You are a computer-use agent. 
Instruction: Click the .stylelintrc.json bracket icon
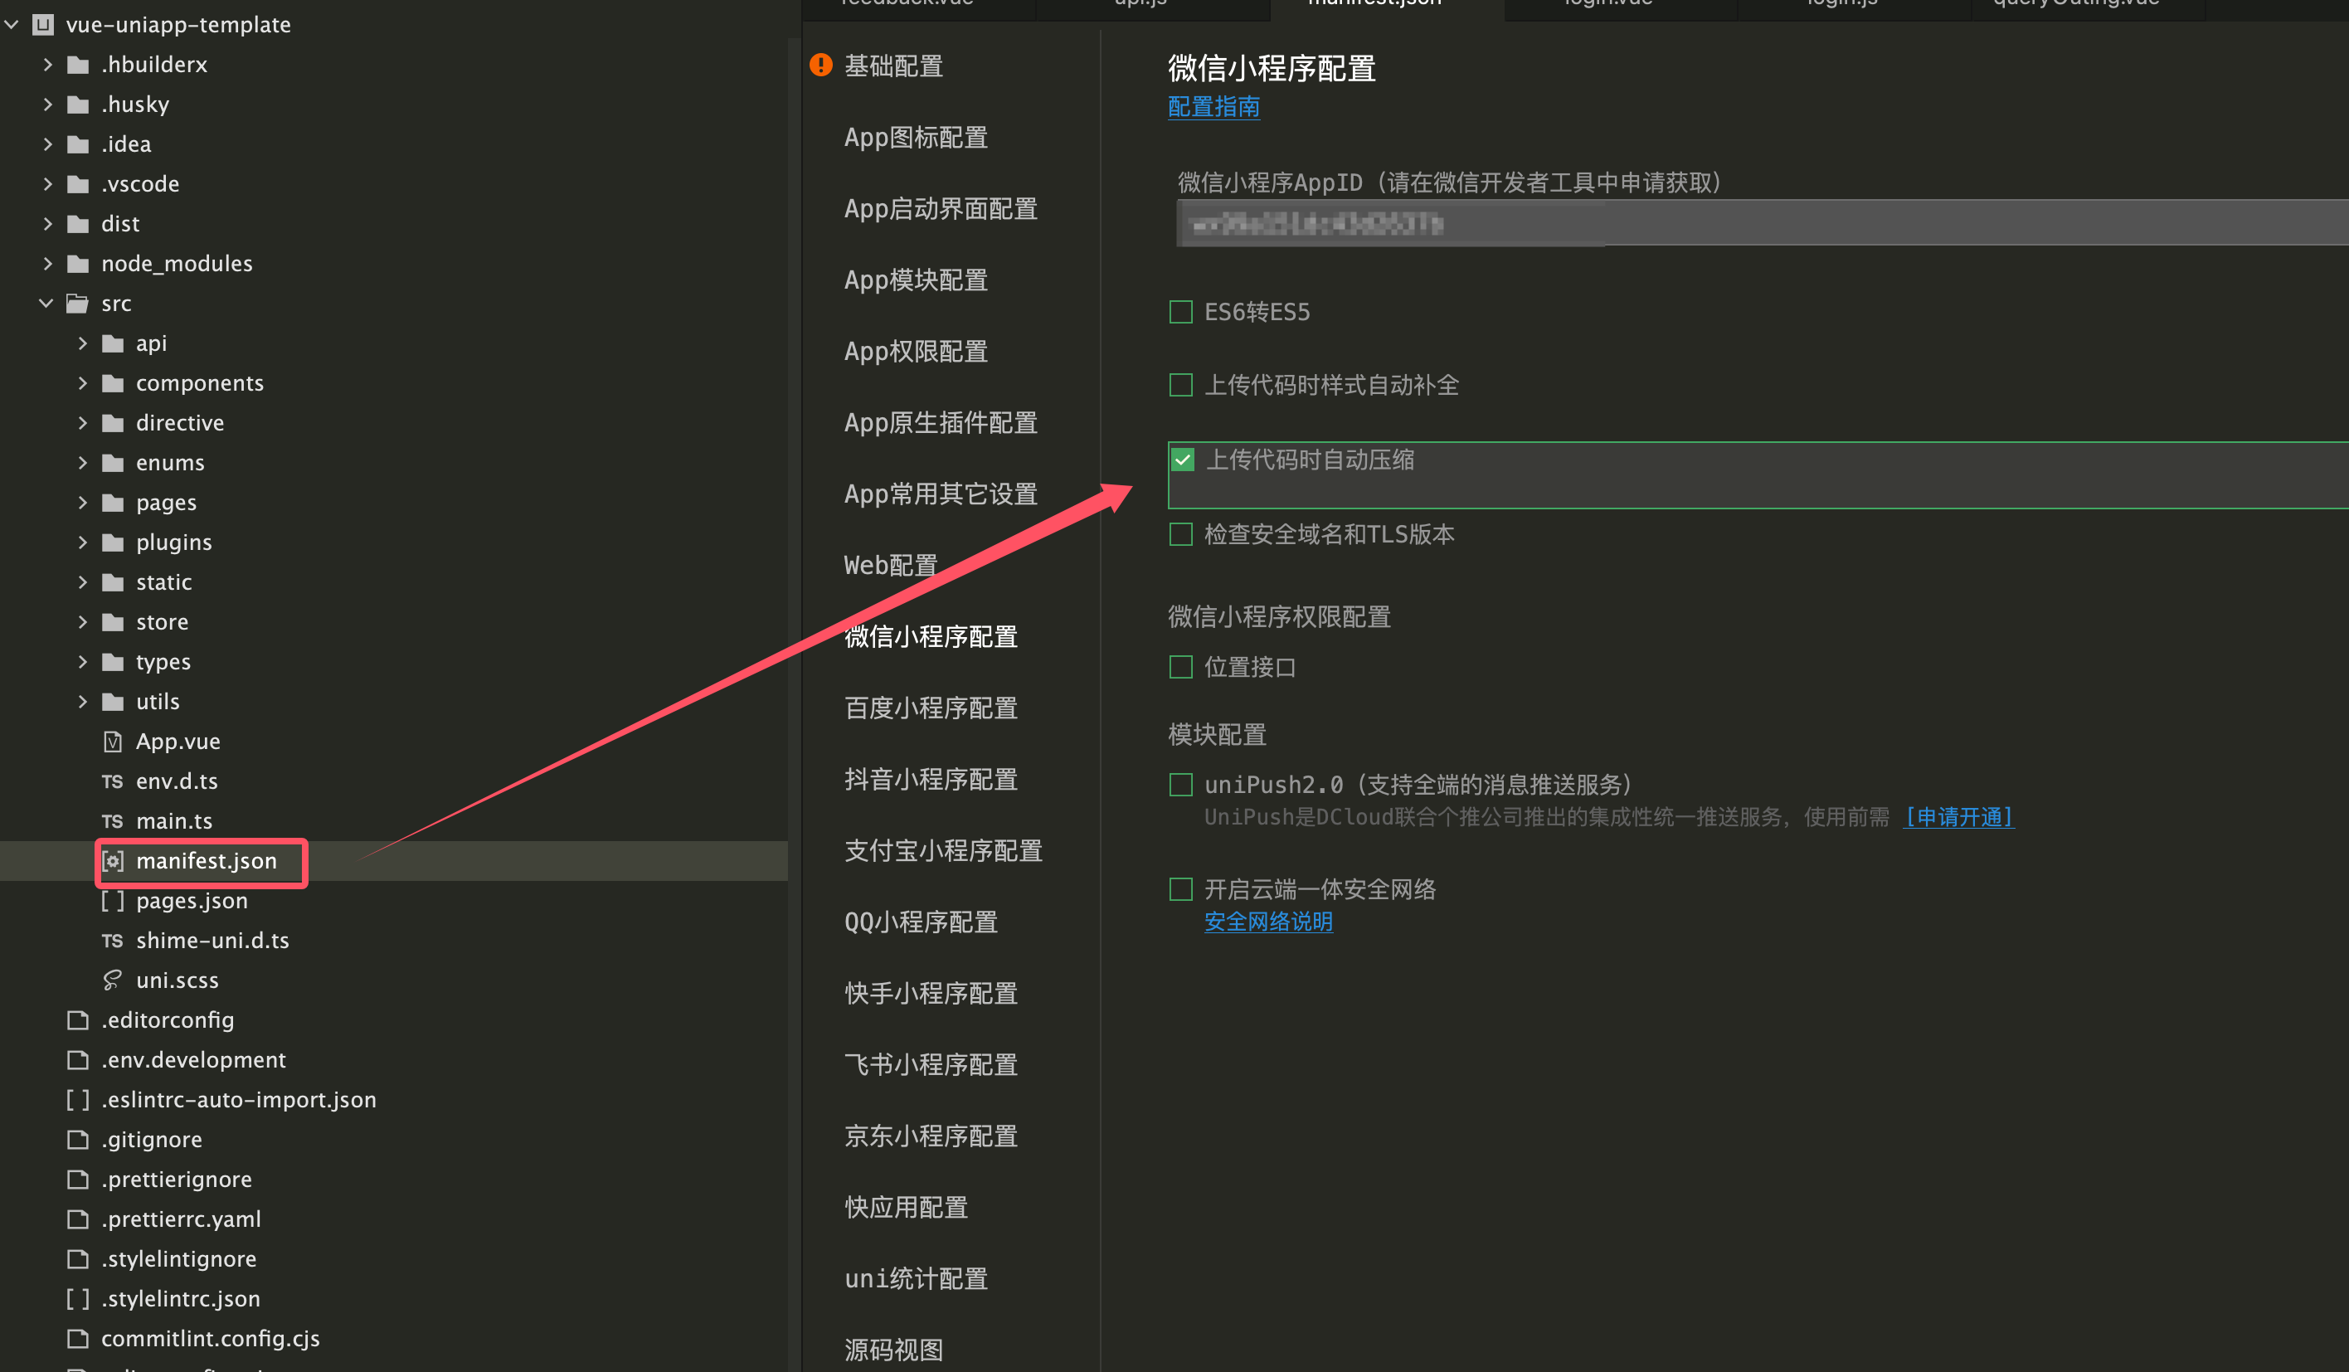pos(78,1299)
